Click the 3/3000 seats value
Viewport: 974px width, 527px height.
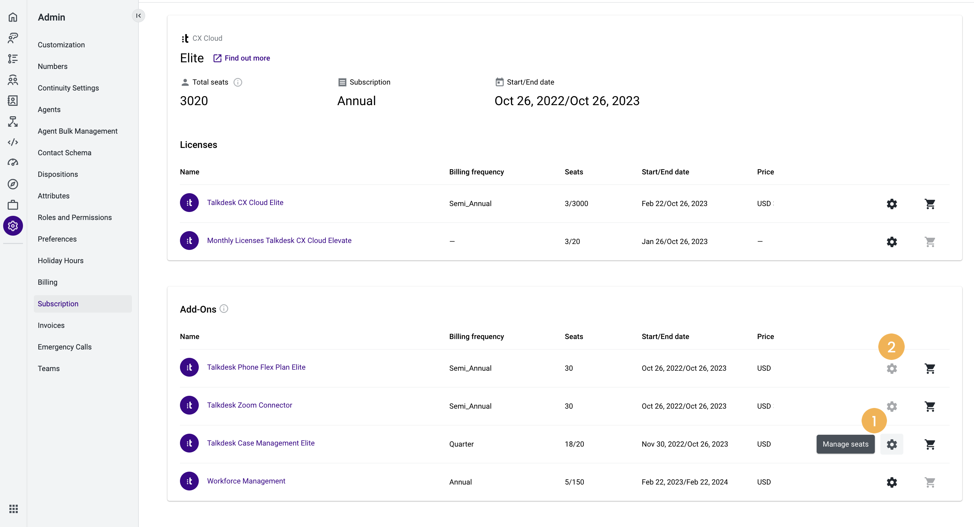[x=576, y=203]
